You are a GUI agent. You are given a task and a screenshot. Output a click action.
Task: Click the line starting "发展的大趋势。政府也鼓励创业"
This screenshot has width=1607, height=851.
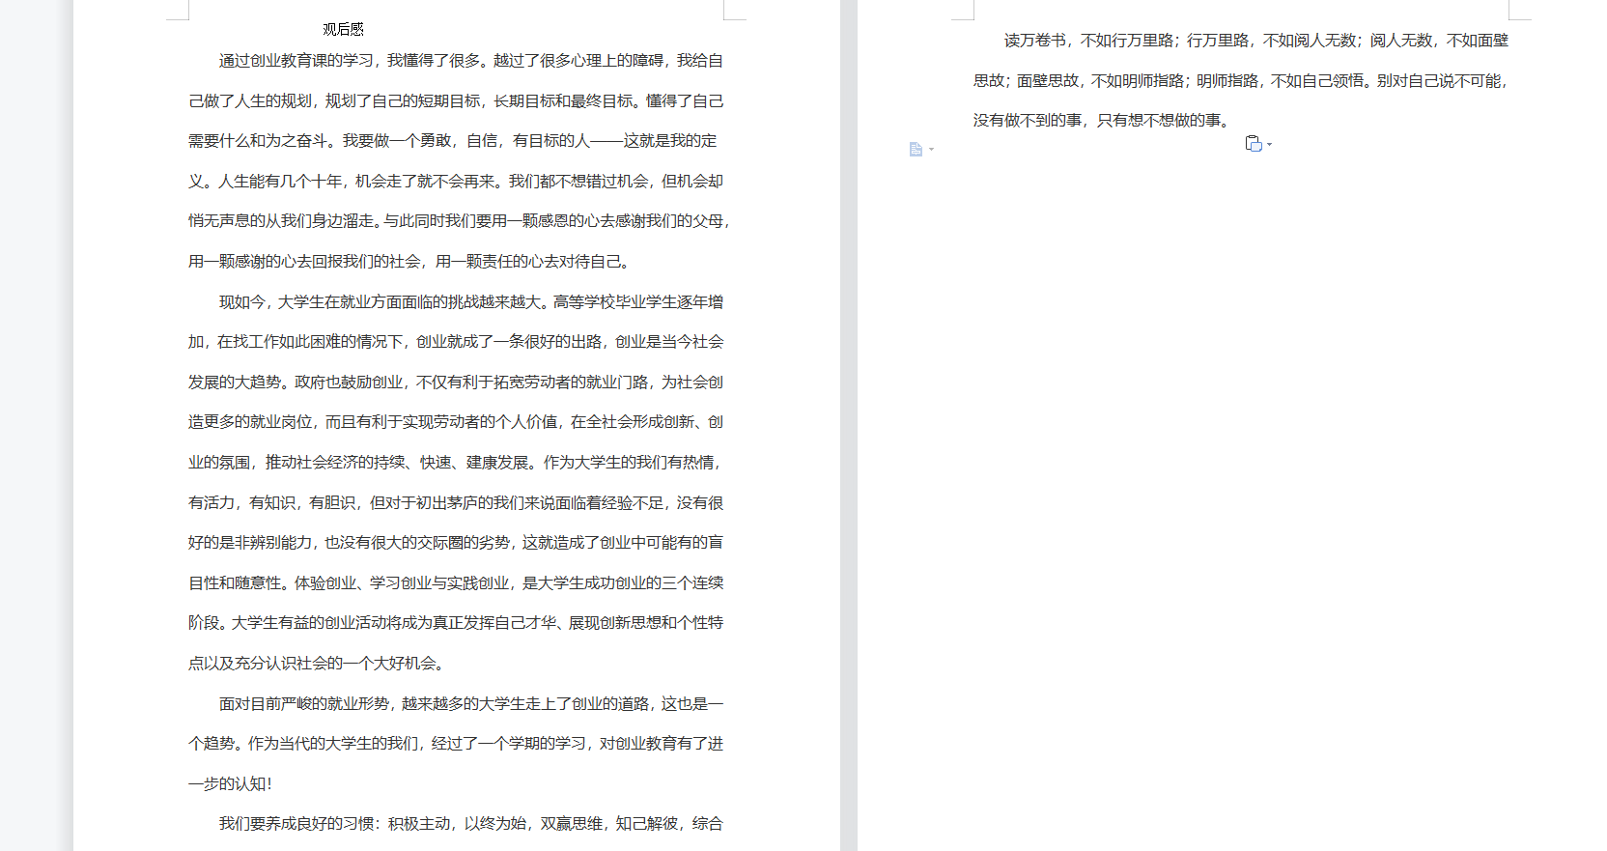[x=456, y=383]
